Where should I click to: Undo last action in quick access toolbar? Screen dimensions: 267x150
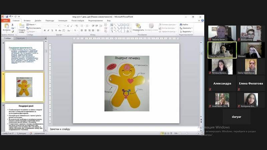pyautogui.click(x=10, y=16)
